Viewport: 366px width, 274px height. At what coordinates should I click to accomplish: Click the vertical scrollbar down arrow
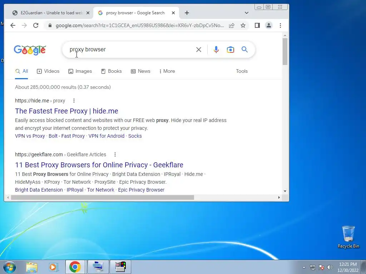[x=285, y=191]
